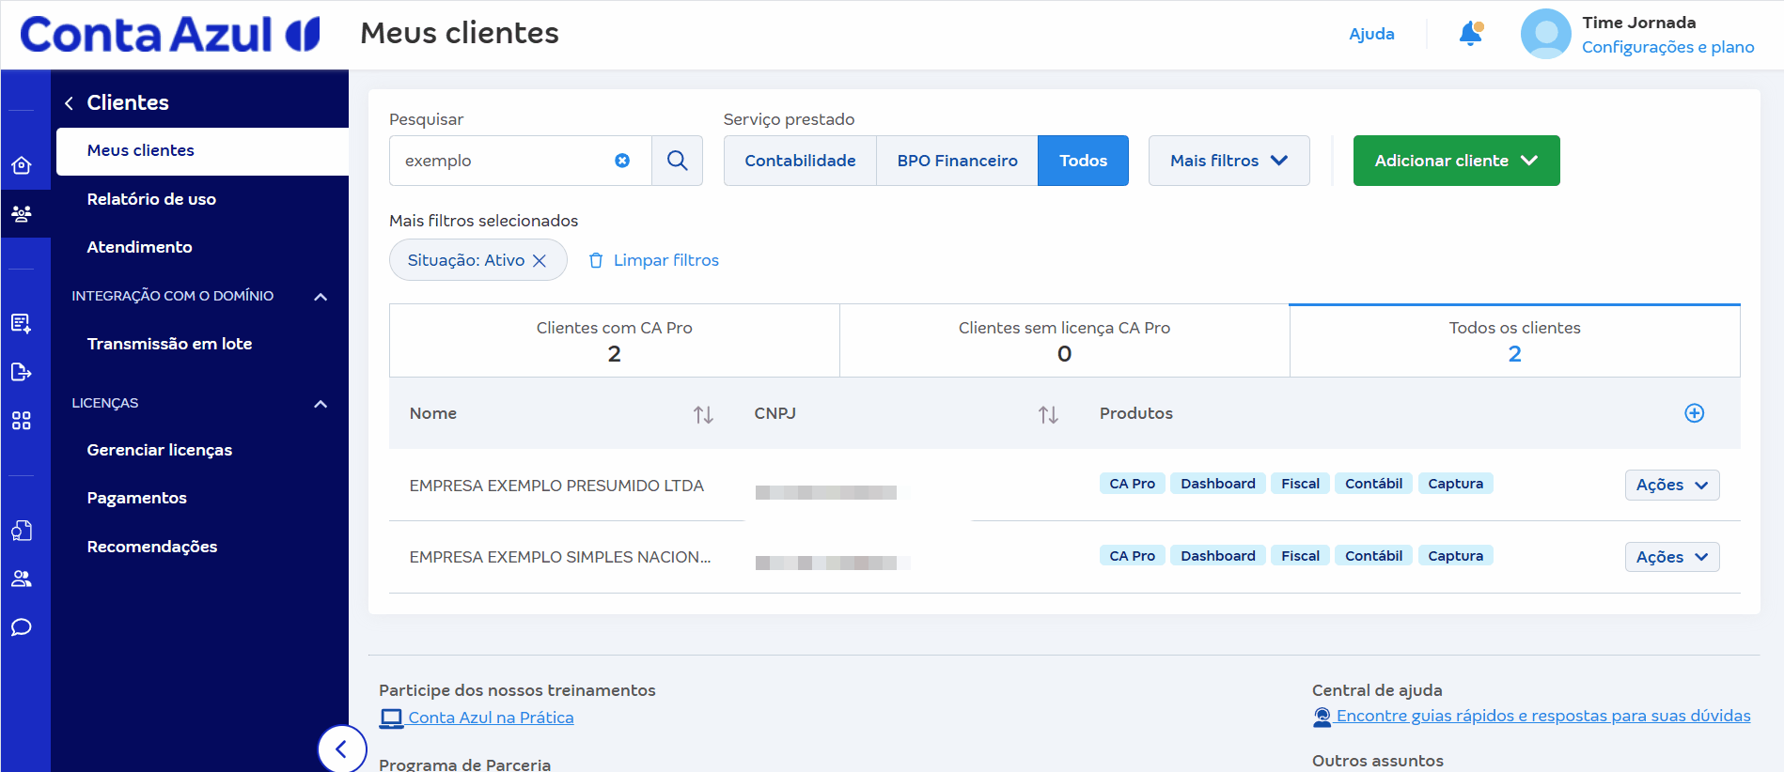Viewport: 1784px width, 772px height.
Task: Click Fiscal tag in SIMPLES NACION row
Action: coord(1300,556)
